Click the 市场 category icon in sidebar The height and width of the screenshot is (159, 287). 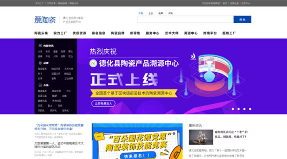[40, 85]
